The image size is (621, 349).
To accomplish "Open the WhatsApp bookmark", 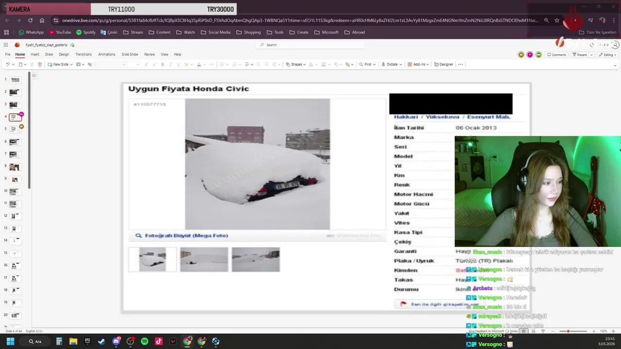I will point(31,32).
